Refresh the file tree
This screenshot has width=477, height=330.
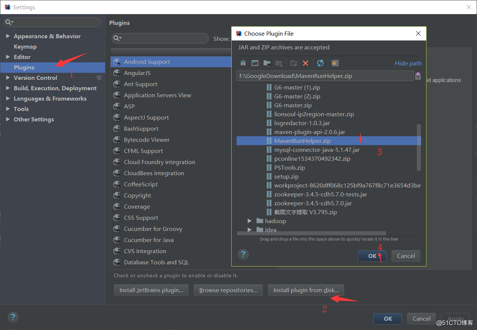pos(320,63)
